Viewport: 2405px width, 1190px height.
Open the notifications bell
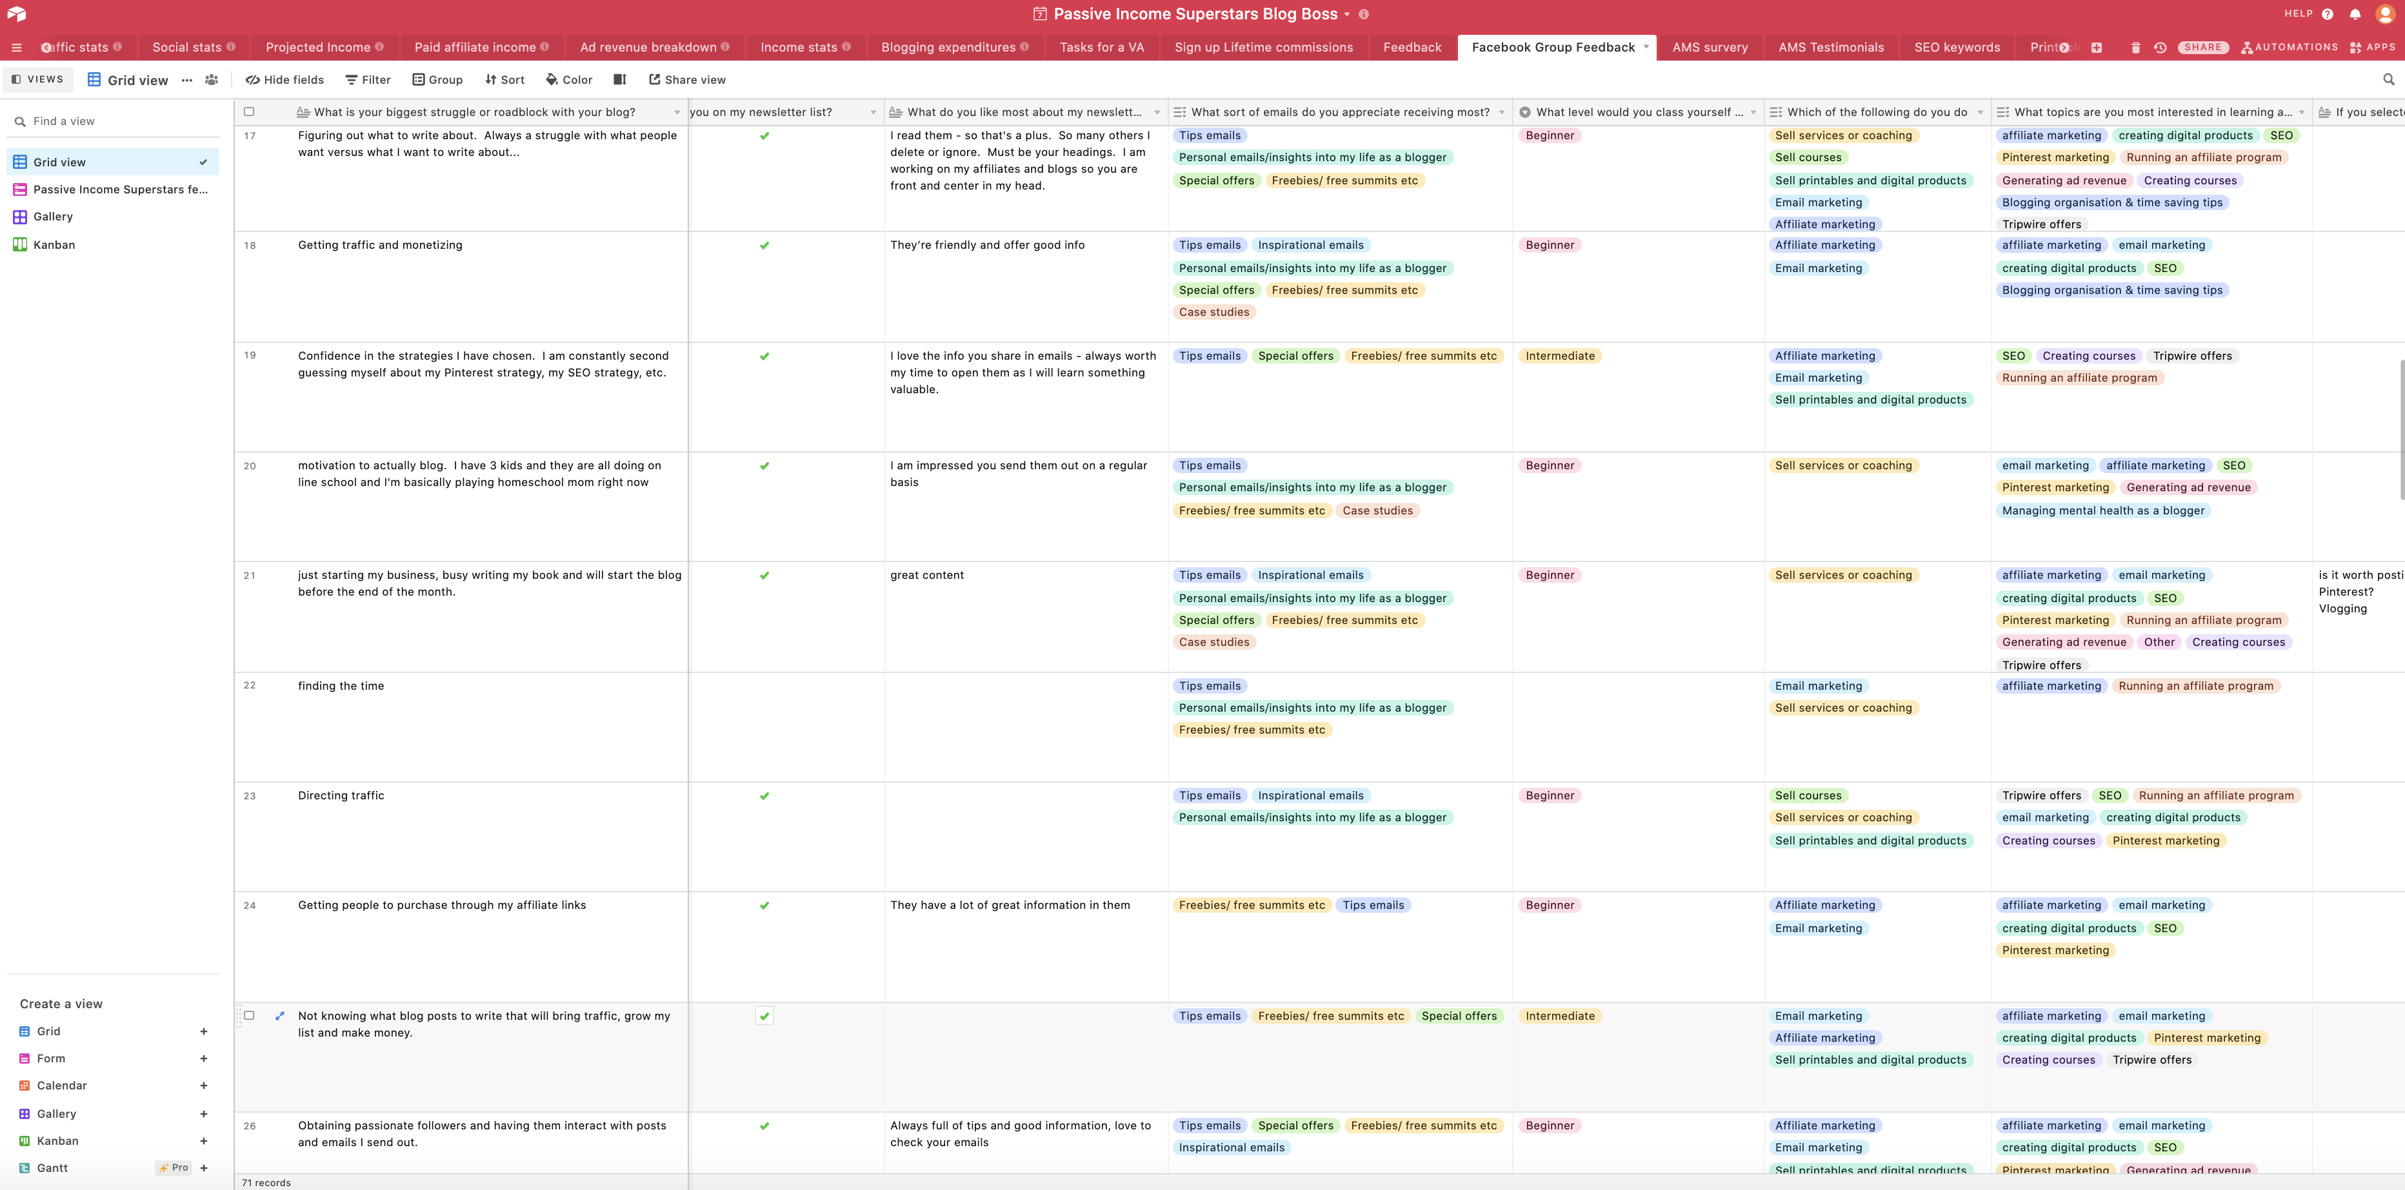(2355, 14)
